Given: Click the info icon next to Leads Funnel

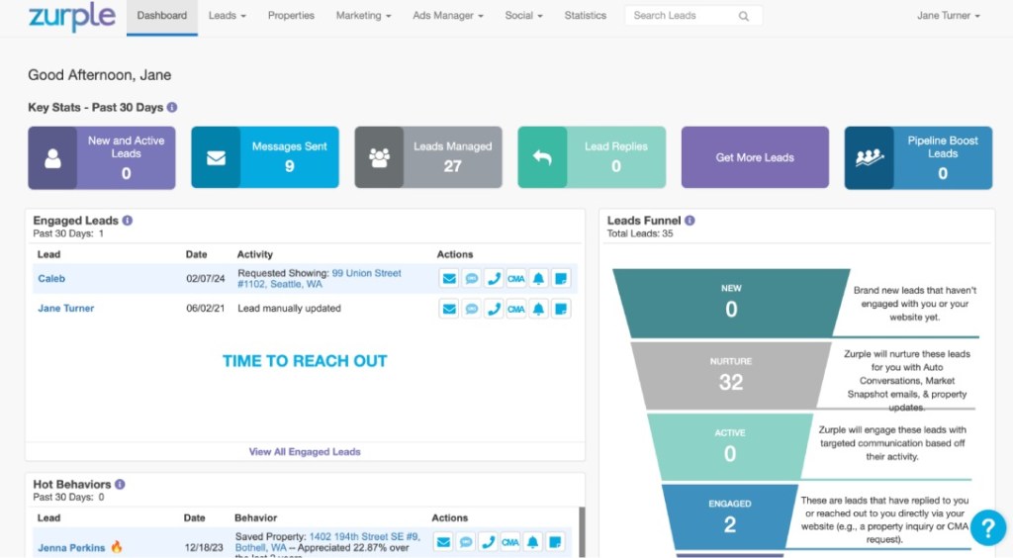Looking at the screenshot, I should point(690,221).
